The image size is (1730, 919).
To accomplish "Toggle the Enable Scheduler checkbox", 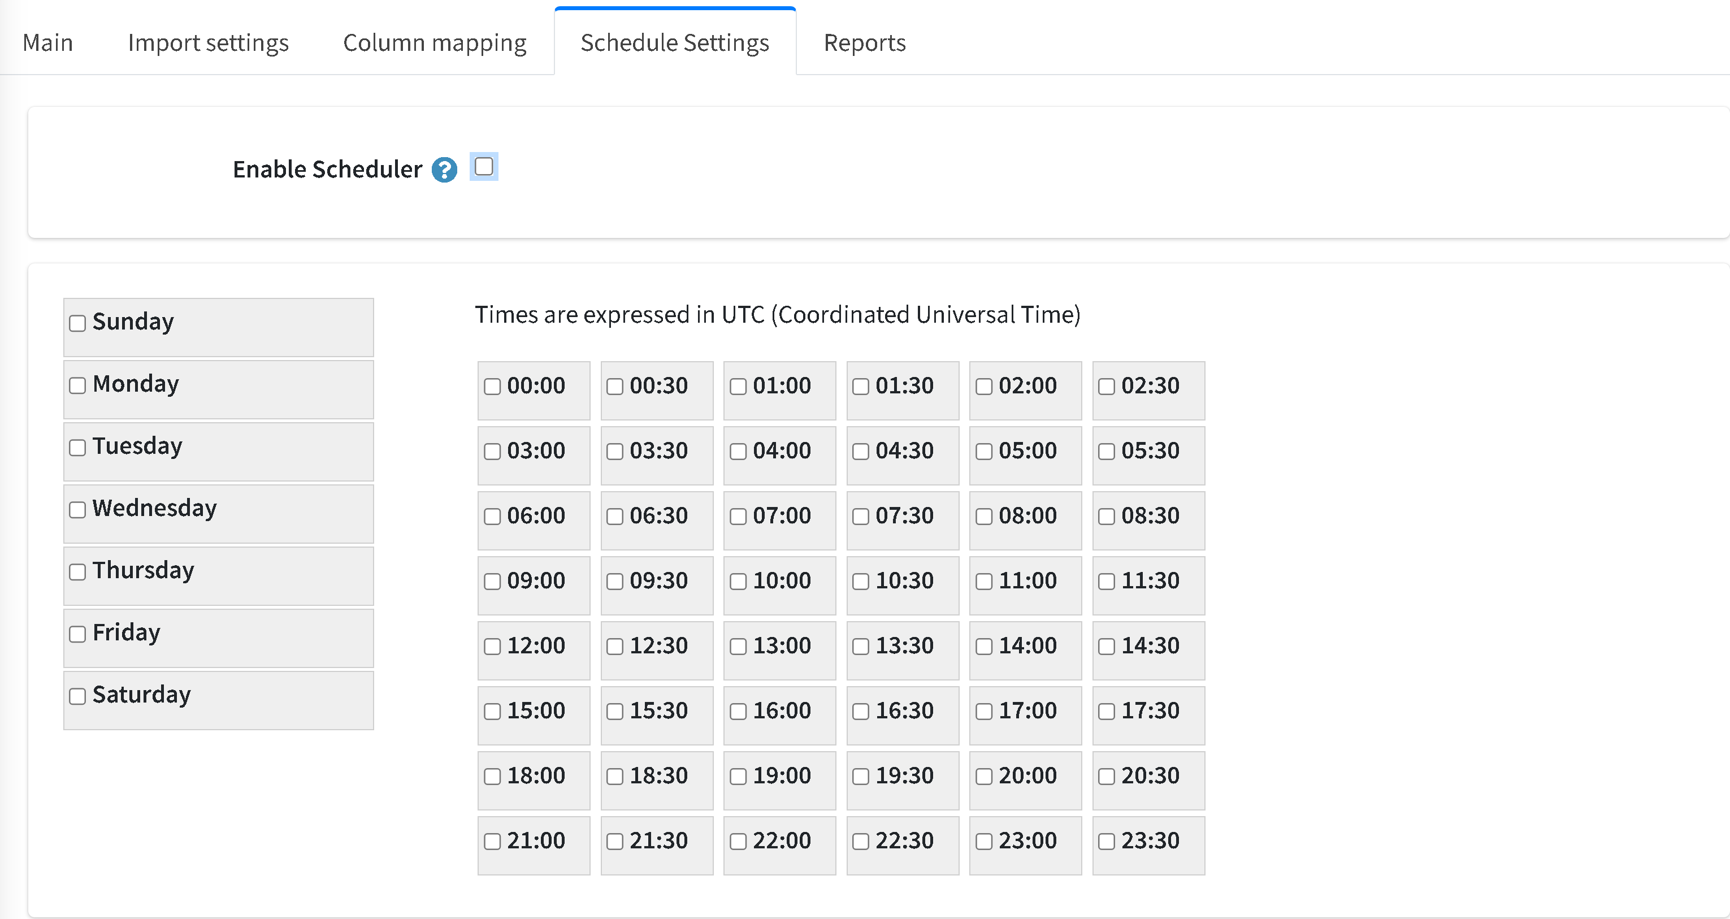I will (x=484, y=166).
